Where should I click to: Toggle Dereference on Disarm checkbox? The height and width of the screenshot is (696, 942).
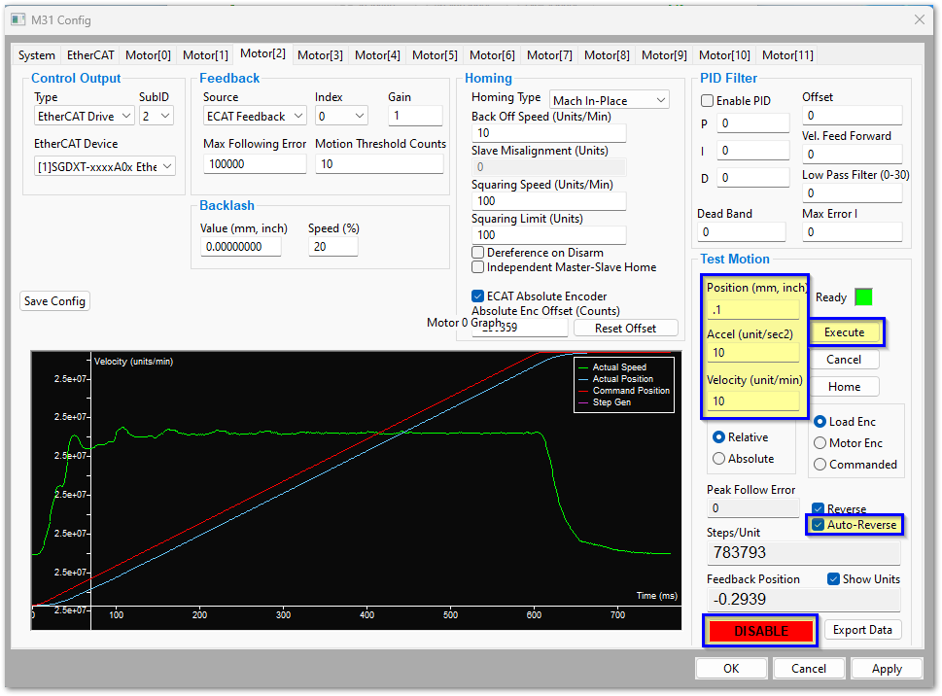[x=477, y=252]
